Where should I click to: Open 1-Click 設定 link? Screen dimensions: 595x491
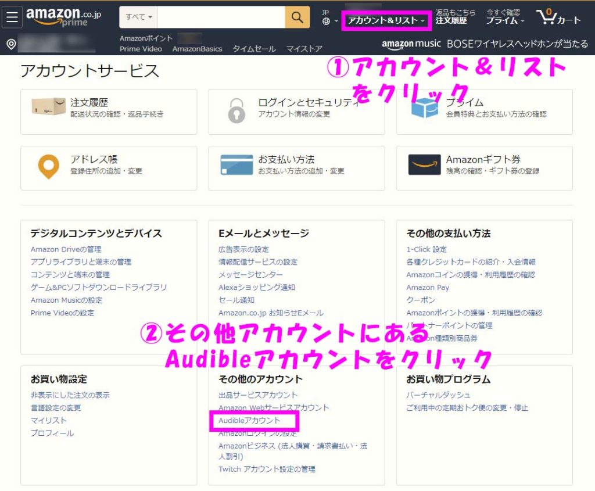pyautogui.click(x=426, y=249)
